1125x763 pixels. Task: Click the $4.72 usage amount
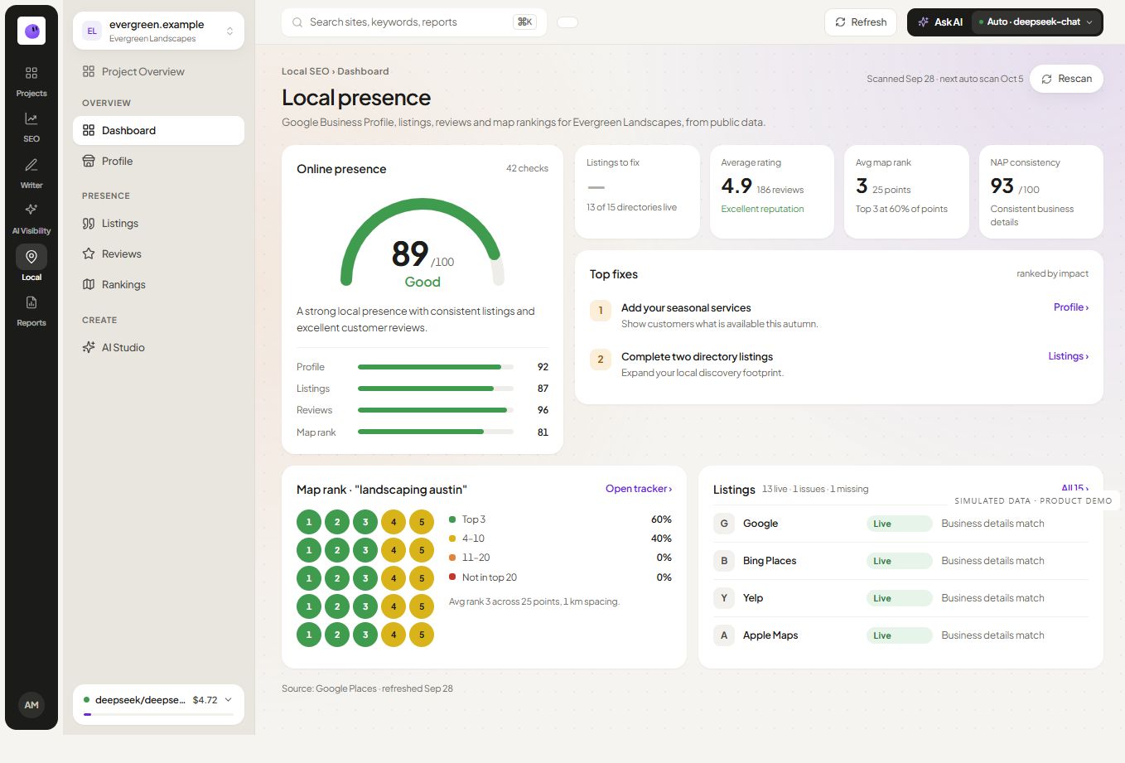205,700
